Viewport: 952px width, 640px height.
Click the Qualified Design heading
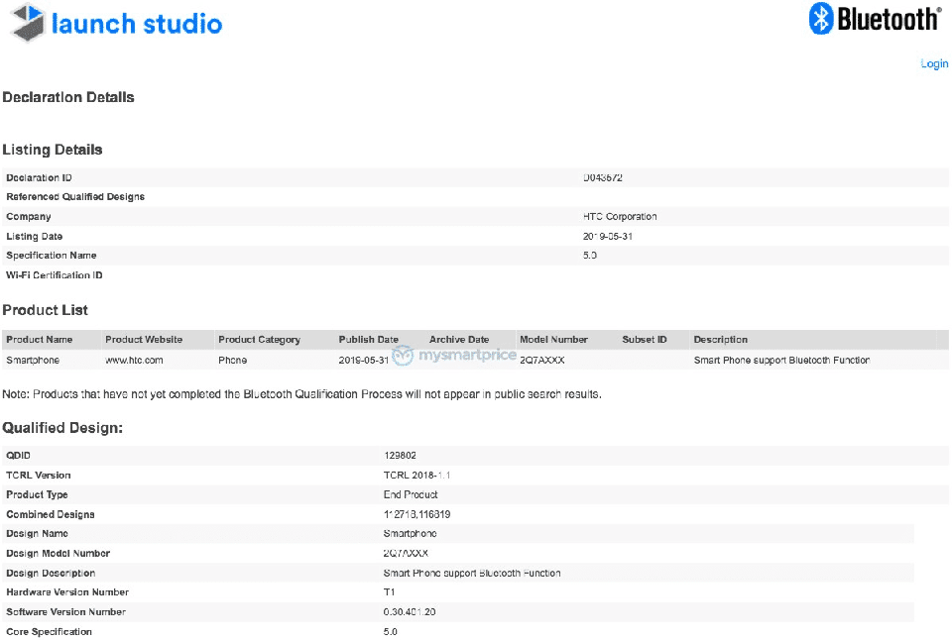[62, 428]
